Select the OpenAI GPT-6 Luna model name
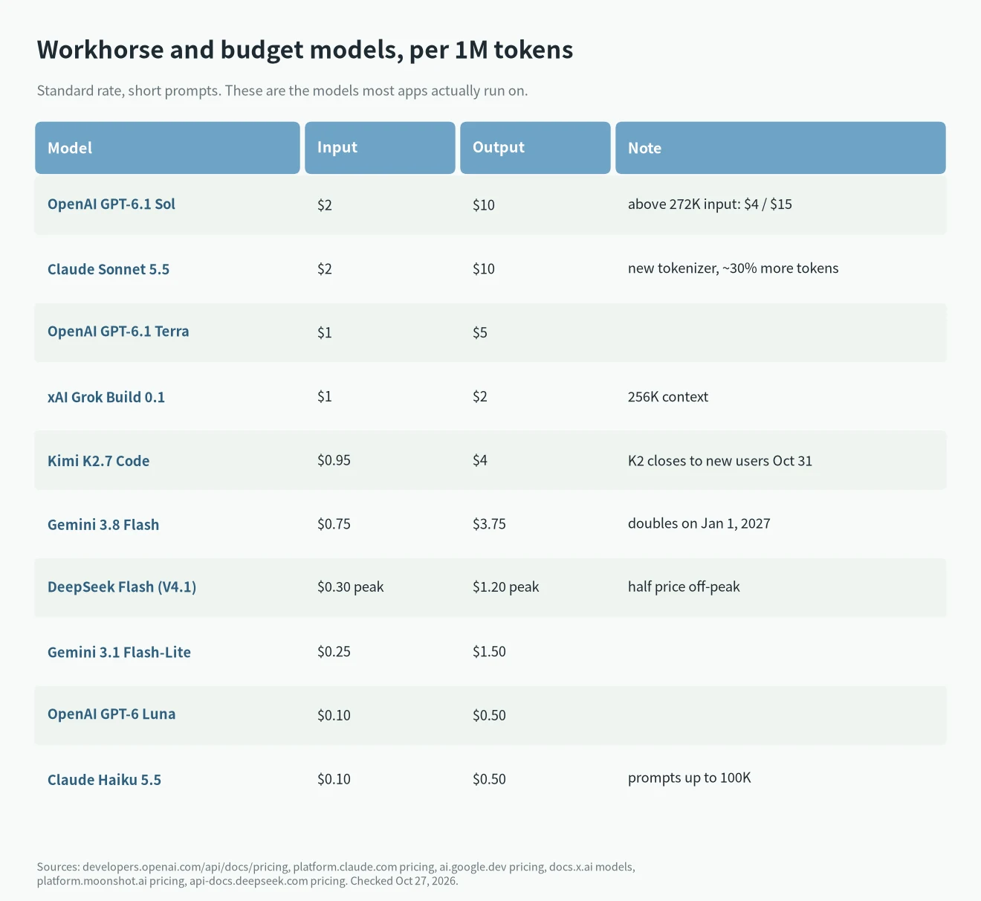This screenshot has width=981, height=901. coord(111,714)
